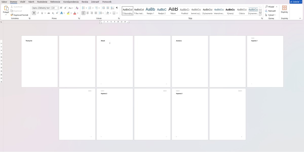Viewport: 304px width, 152px height.
Task: Open the Písmo font dialog launcher
Action: pyautogui.click(x=79, y=18)
